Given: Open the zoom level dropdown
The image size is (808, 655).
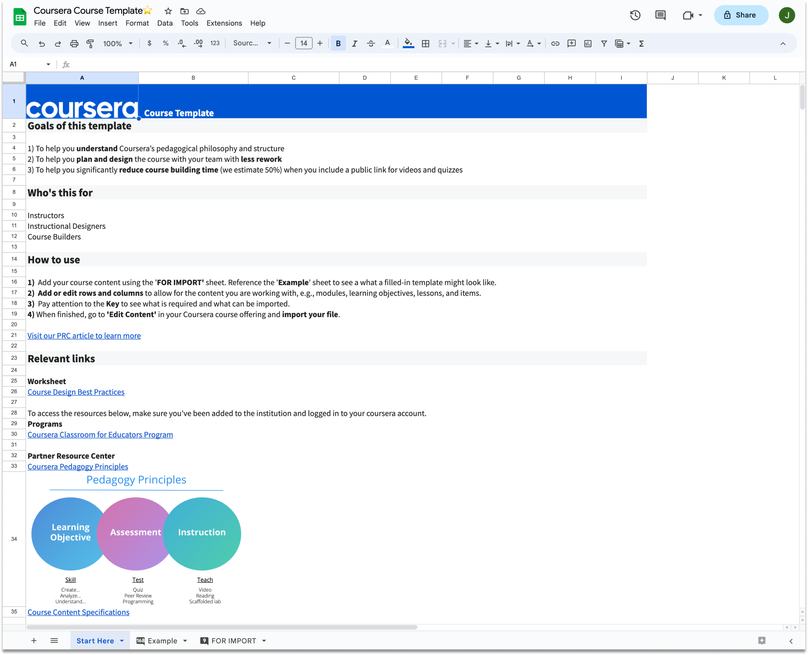Looking at the screenshot, I should (x=118, y=43).
